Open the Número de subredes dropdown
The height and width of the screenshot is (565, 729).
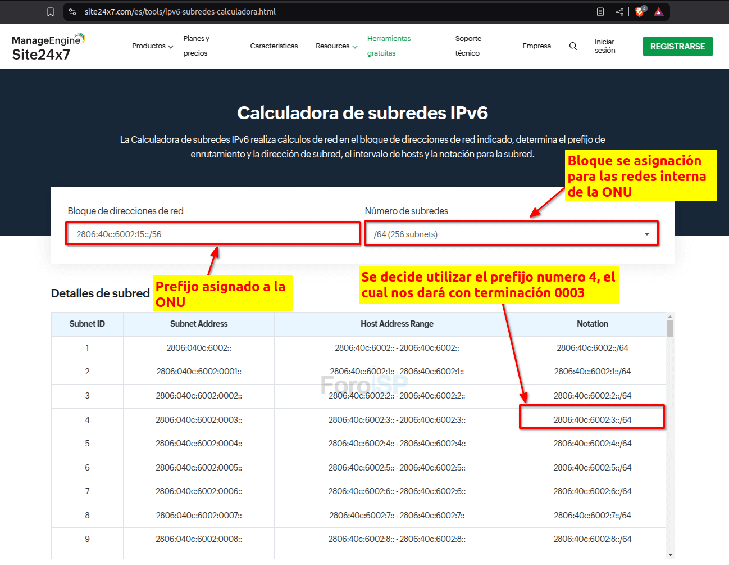(x=511, y=234)
